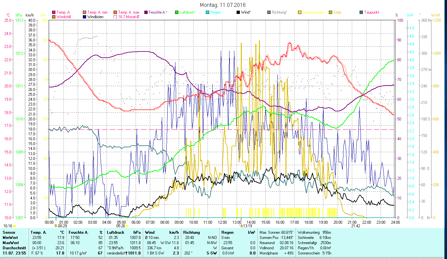Select the Luftdruck column header in table
The width and height of the screenshot is (447, 259).
115,232
